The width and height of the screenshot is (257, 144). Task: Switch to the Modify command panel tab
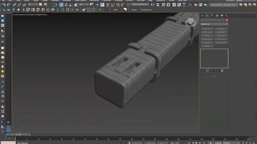click(207, 16)
